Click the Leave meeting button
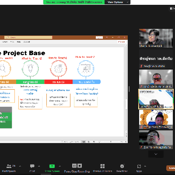 [x=171, y=168]
